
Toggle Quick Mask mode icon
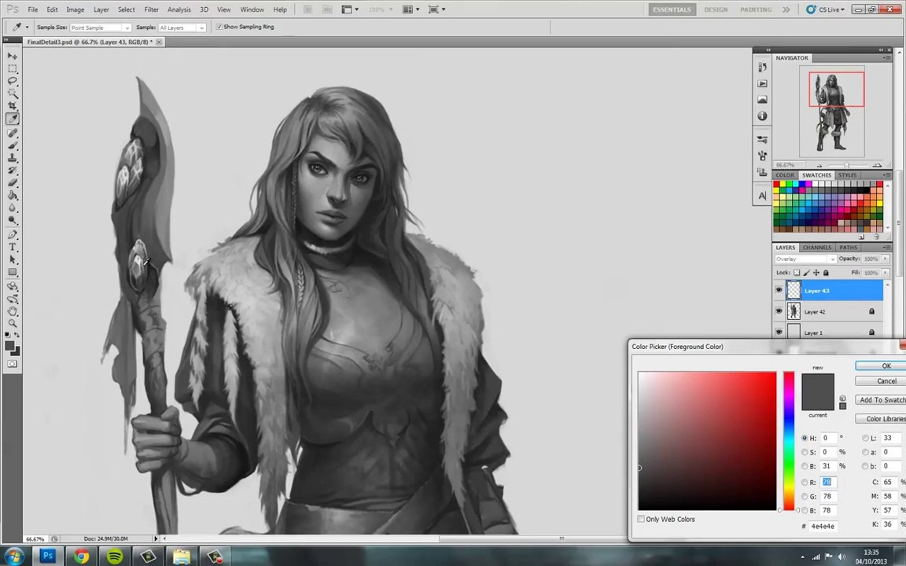pos(12,364)
